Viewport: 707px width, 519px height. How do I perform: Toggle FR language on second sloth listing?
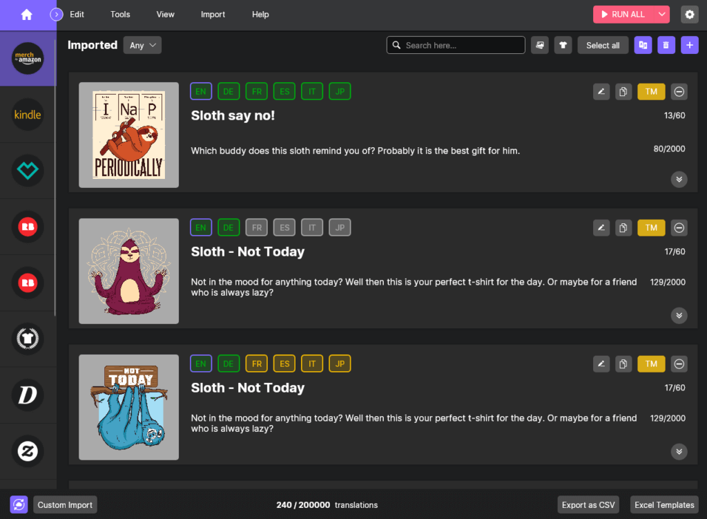pos(256,227)
